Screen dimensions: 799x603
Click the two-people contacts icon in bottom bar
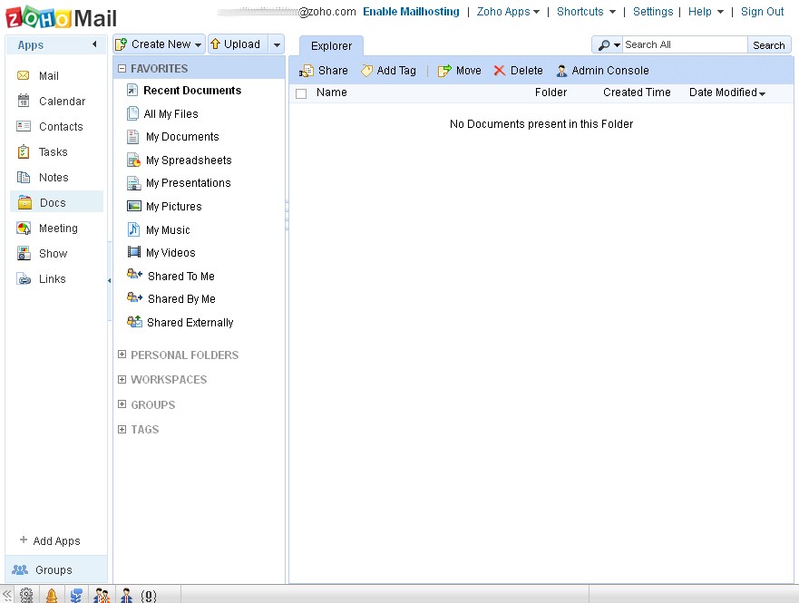[x=102, y=596]
